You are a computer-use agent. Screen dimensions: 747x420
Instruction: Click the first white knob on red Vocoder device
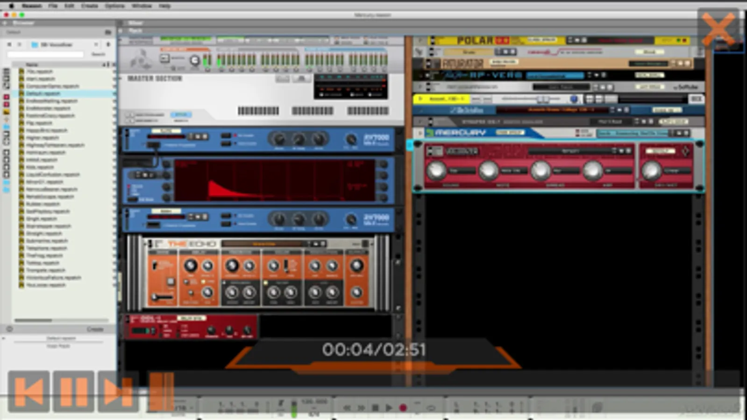pyautogui.click(x=436, y=171)
